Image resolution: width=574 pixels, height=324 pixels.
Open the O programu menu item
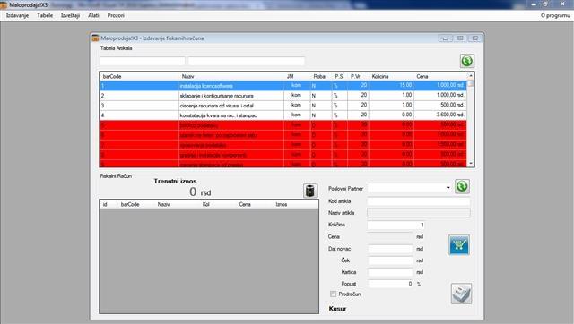(555, 15)
